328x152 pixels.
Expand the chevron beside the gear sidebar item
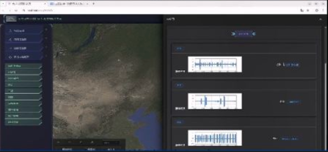point(46,56)
